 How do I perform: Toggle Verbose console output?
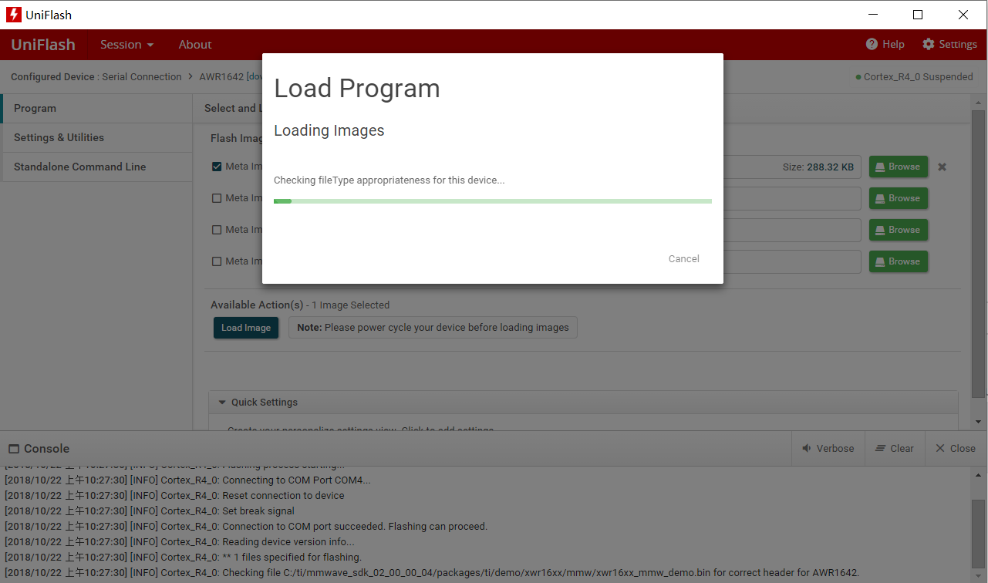tap(828, 448)
